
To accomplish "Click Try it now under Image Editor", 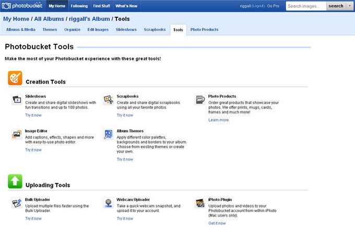I will (33, 150).
